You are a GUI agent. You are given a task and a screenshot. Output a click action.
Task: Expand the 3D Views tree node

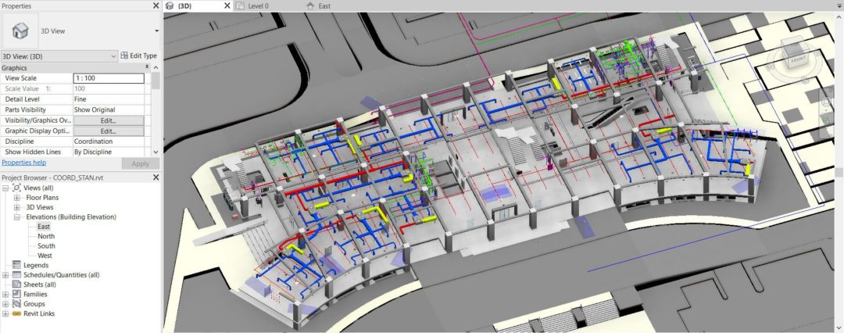tap(16, 207)
